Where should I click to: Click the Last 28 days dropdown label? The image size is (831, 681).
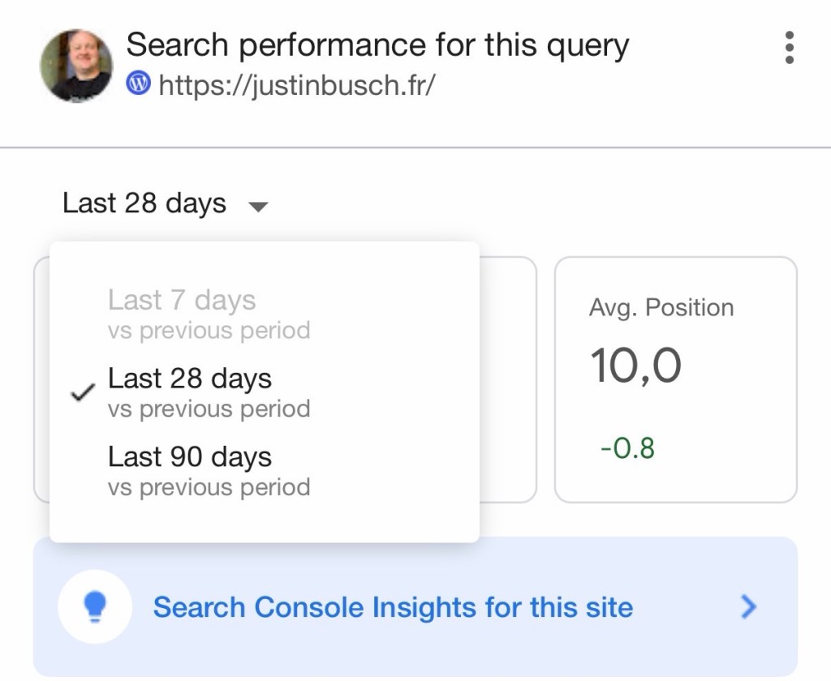(144, 203)
